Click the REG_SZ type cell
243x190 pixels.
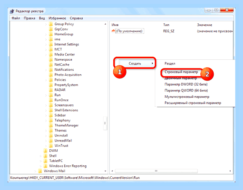click(x=169, y=31)
